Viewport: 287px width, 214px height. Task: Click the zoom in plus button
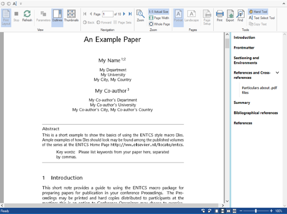coord(271,211)
